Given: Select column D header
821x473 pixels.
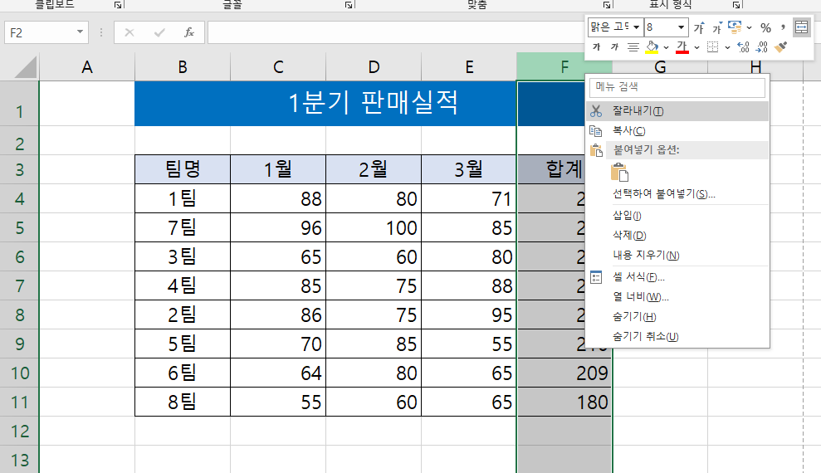Looking at the screenshot, I should click(x=374, y=67).
